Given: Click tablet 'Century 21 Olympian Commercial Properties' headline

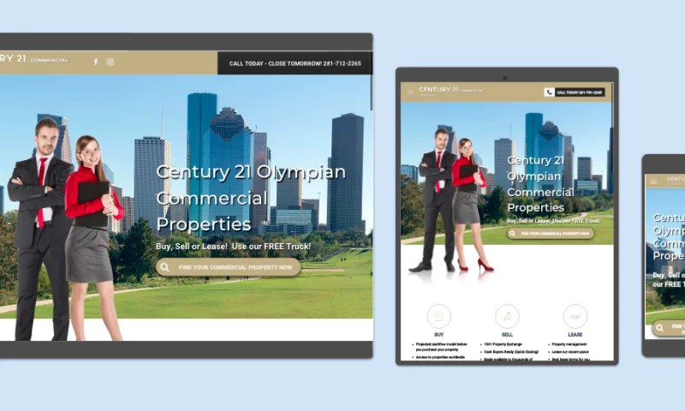Looking at the screenshot, I should click(x=540, y=184).
